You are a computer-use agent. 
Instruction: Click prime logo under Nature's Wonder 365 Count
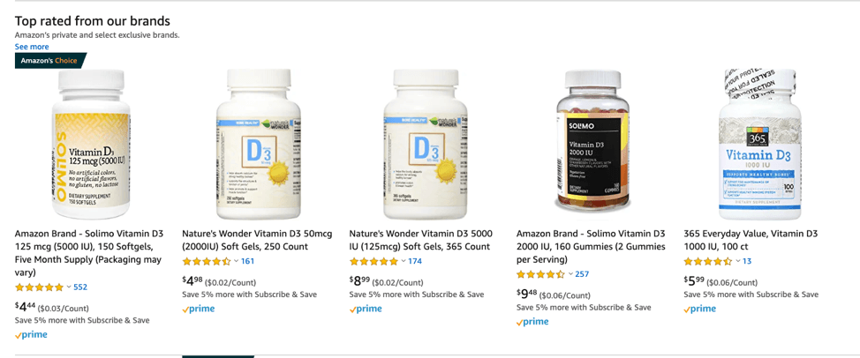pyautogui.click(x=366, y=309)
